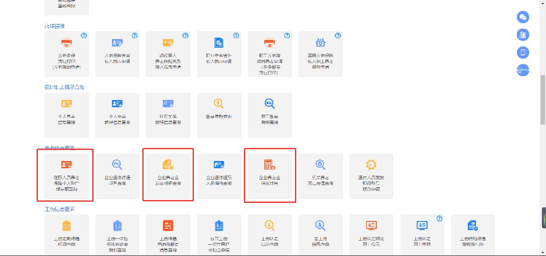The height and width of the screenshot is (256, 546).
Task: Open 工伤待遇申请表部分信息查询 card
Action: 168,234
